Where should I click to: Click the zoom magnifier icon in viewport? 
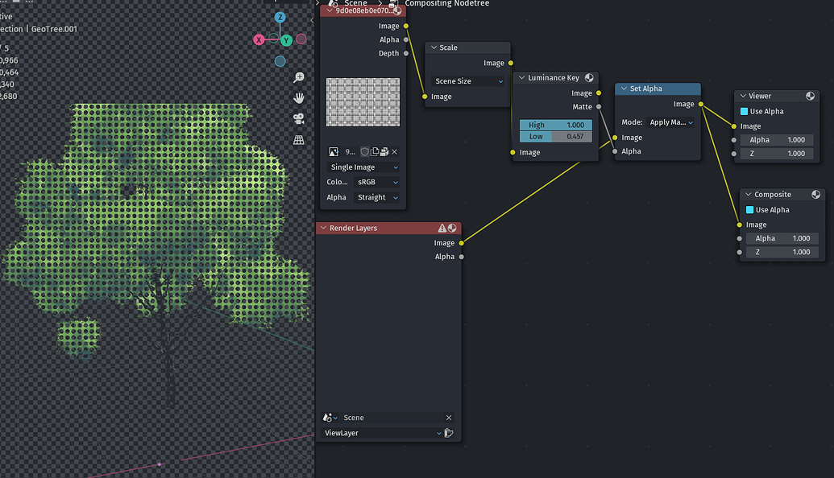click(299, 77)
